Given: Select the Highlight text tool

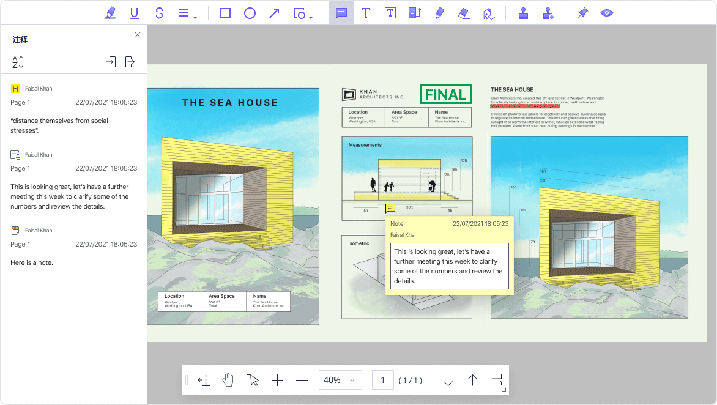Looking at the screenshot, I should coord(110,13).
